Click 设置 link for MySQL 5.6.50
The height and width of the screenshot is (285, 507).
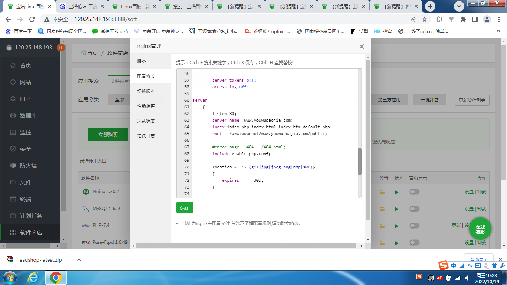point(469,209)
